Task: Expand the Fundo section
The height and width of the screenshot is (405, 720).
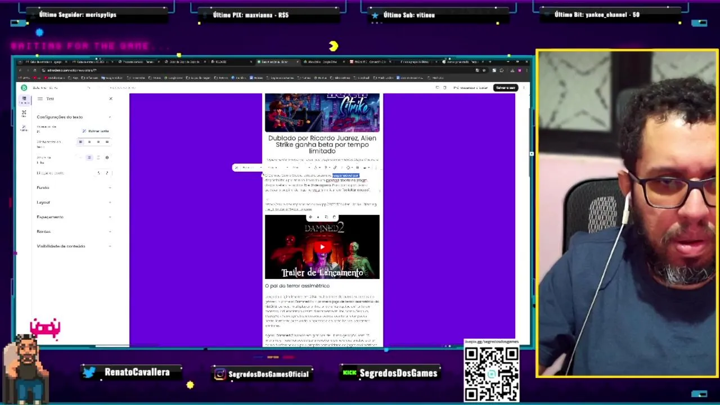Action: 74,187
